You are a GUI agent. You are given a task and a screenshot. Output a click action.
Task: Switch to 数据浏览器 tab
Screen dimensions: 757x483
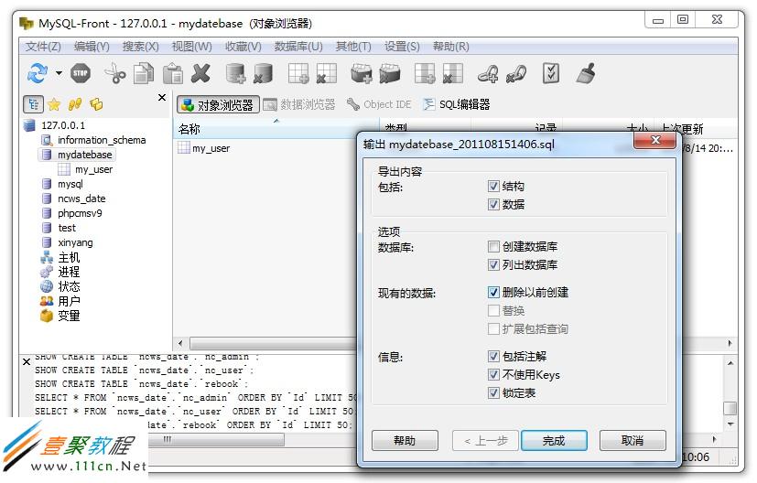tap(298, 104)
